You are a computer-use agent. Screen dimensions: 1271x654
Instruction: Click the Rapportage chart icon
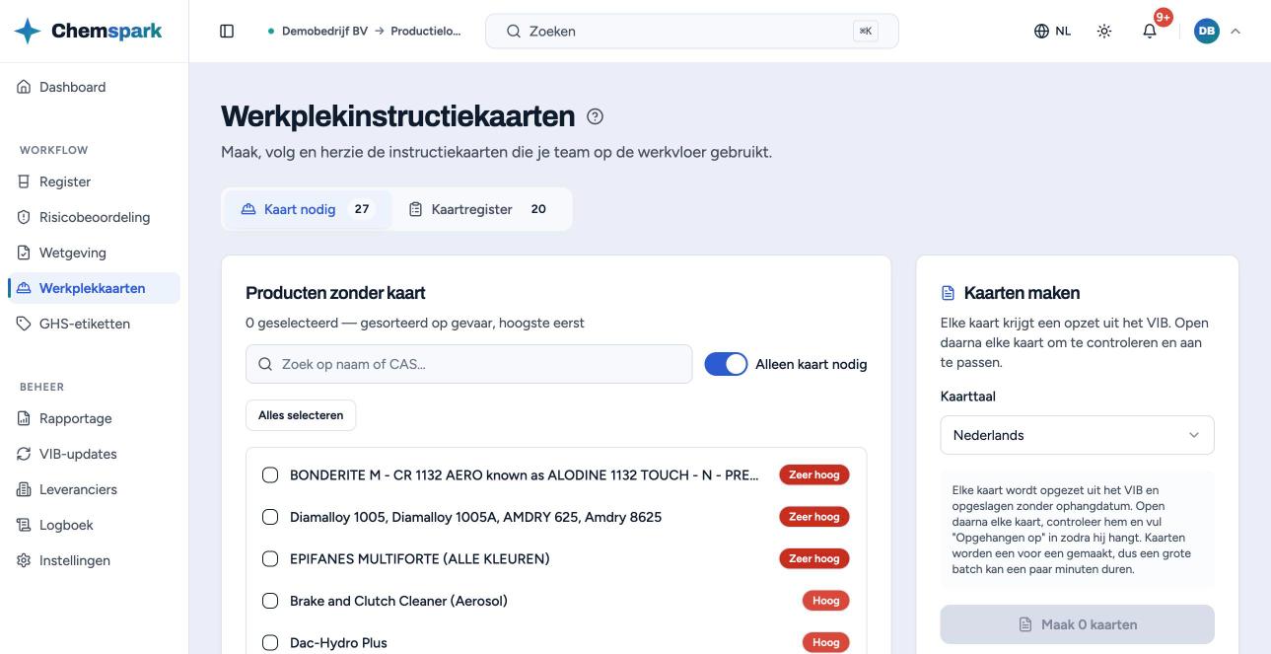pyautogui.click(x=24, y=418)
